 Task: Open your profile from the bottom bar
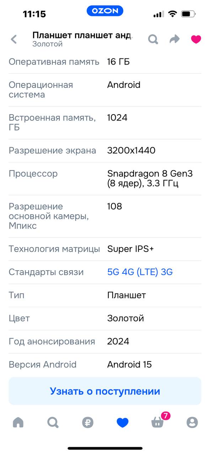coord(192,422)
